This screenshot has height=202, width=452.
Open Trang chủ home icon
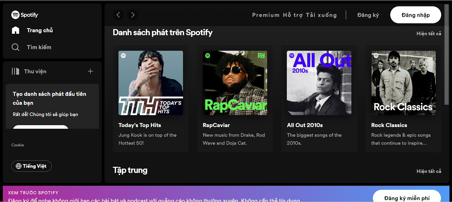pyautogui.click(x=16, y=30)
